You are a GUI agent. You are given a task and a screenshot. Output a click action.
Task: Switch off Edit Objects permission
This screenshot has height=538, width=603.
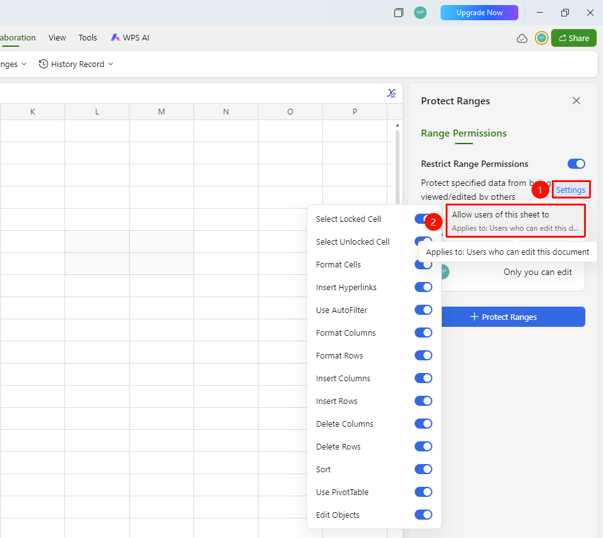point(423,515)
